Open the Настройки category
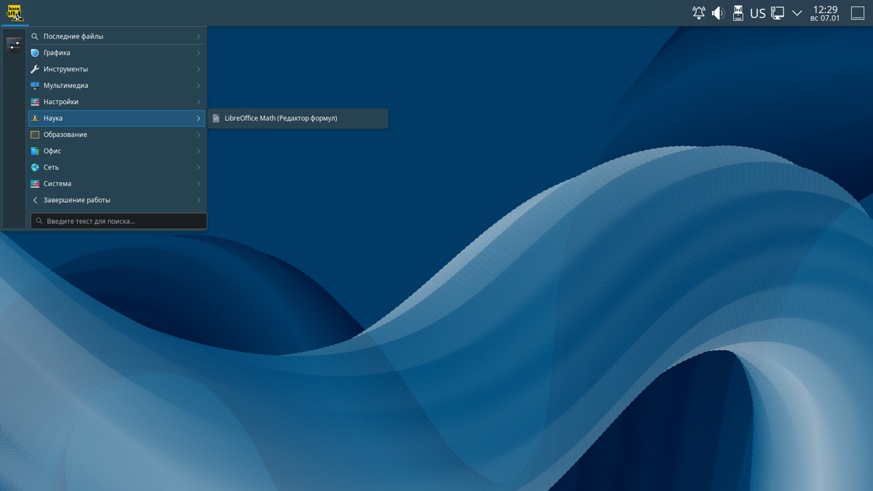 tap(116, 102)
